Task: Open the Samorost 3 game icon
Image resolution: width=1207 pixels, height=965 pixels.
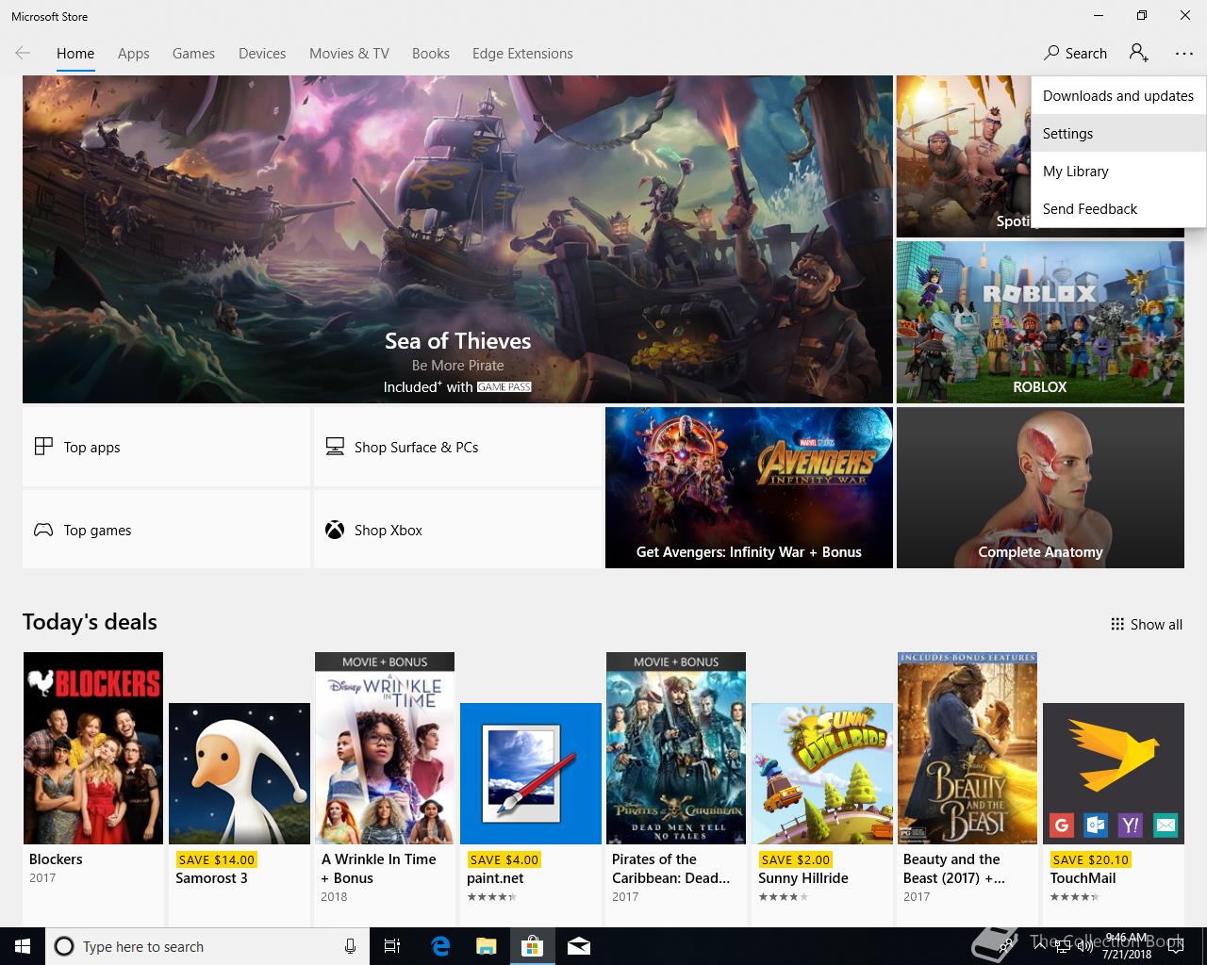Action: coord(240,774)
